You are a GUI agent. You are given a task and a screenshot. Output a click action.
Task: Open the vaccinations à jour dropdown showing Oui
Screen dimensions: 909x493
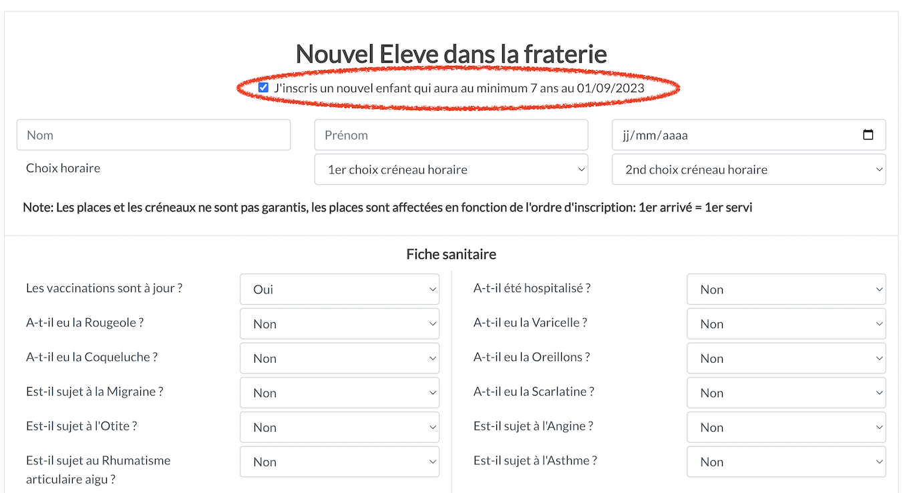click(339, 290)
